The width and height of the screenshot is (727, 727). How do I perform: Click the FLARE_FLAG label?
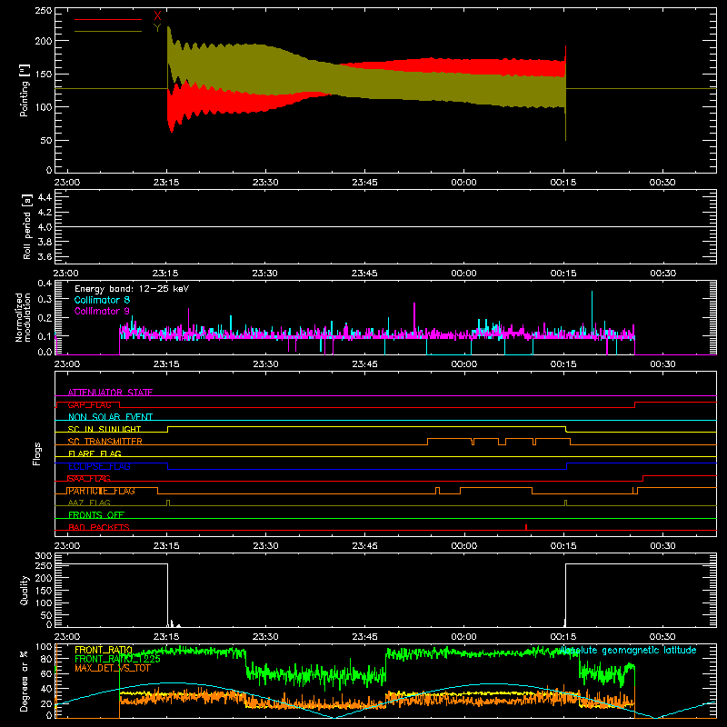pos(95,453)
